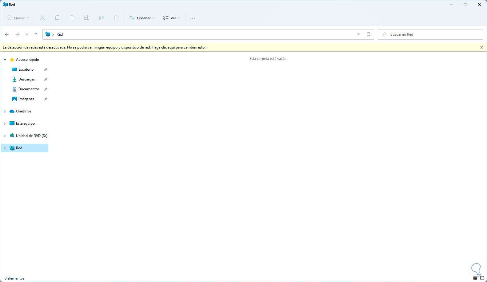Open the Nuevo dropdown menu
Image resolution: width=487 pixels, height=282 pixels.
18,18
